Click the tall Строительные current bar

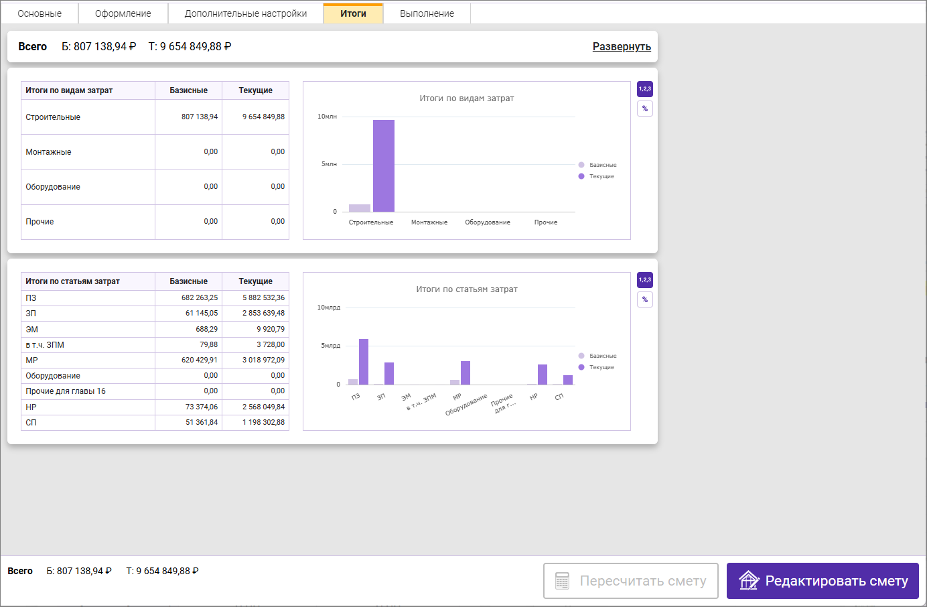384,165
